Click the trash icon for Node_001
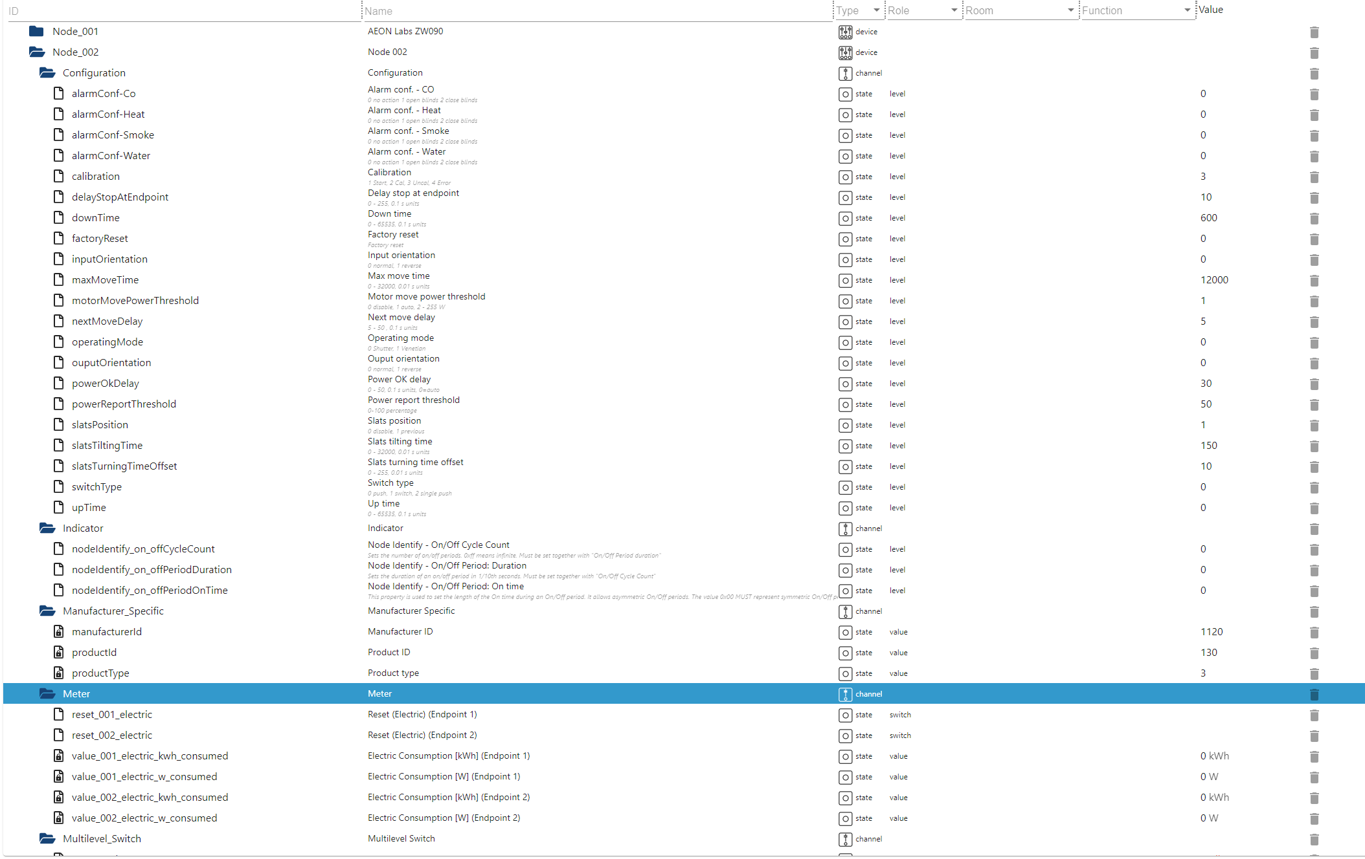Image resolution: width=1365 pixels, height=859 pixels. (1314, 32)
